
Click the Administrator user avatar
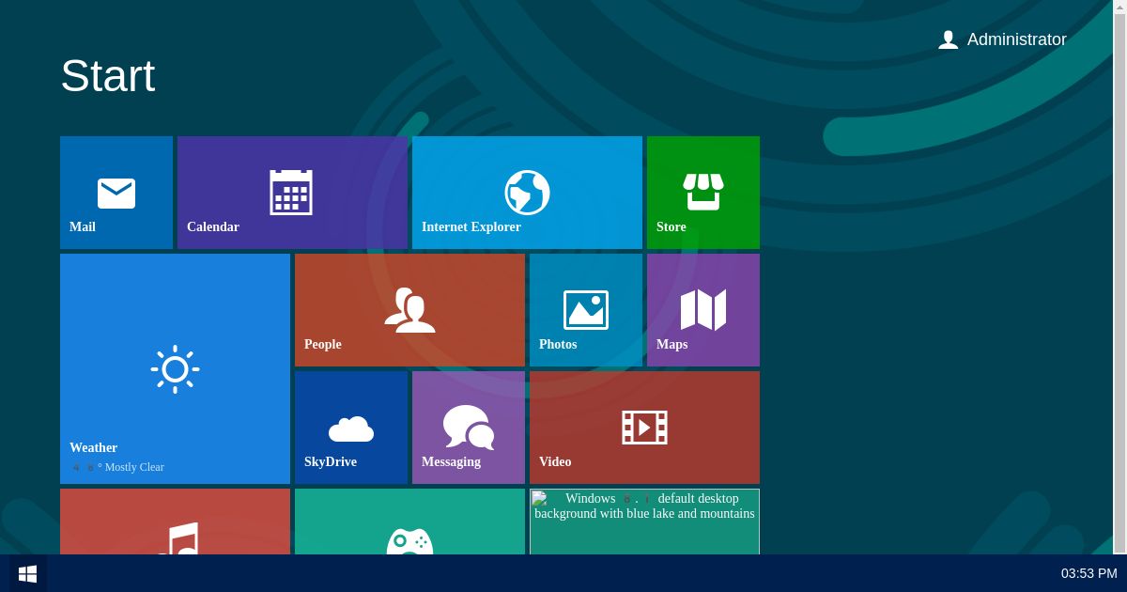click(948, 39)
